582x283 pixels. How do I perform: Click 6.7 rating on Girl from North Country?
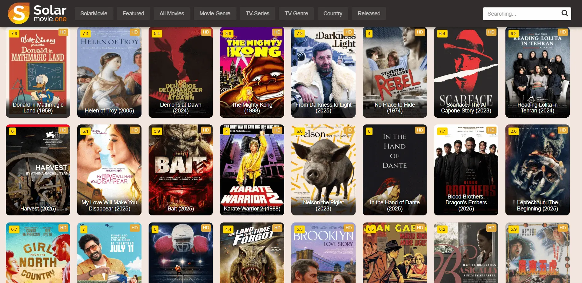click(14, 229)
